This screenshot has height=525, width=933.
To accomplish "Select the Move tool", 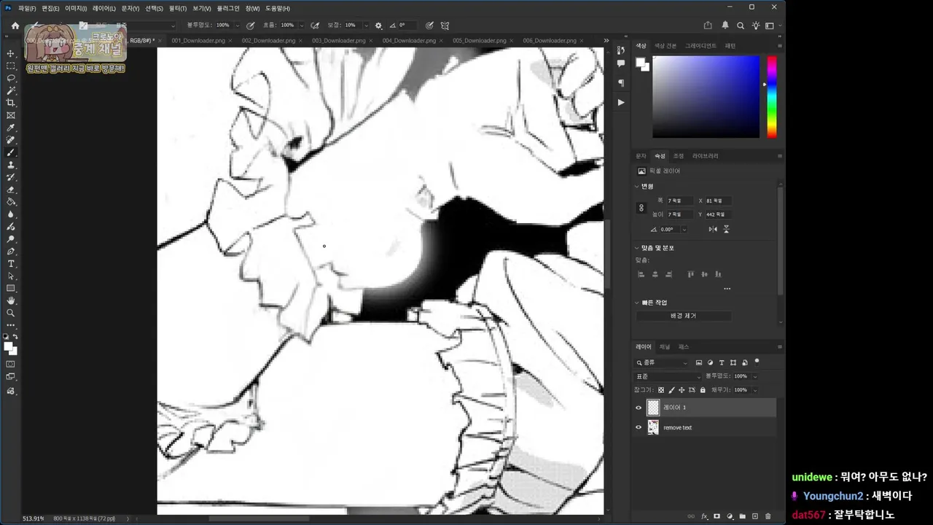I will (10, 53).
